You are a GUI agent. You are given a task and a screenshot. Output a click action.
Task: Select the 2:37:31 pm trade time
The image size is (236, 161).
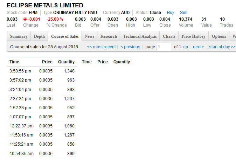(x=20, y=99)
